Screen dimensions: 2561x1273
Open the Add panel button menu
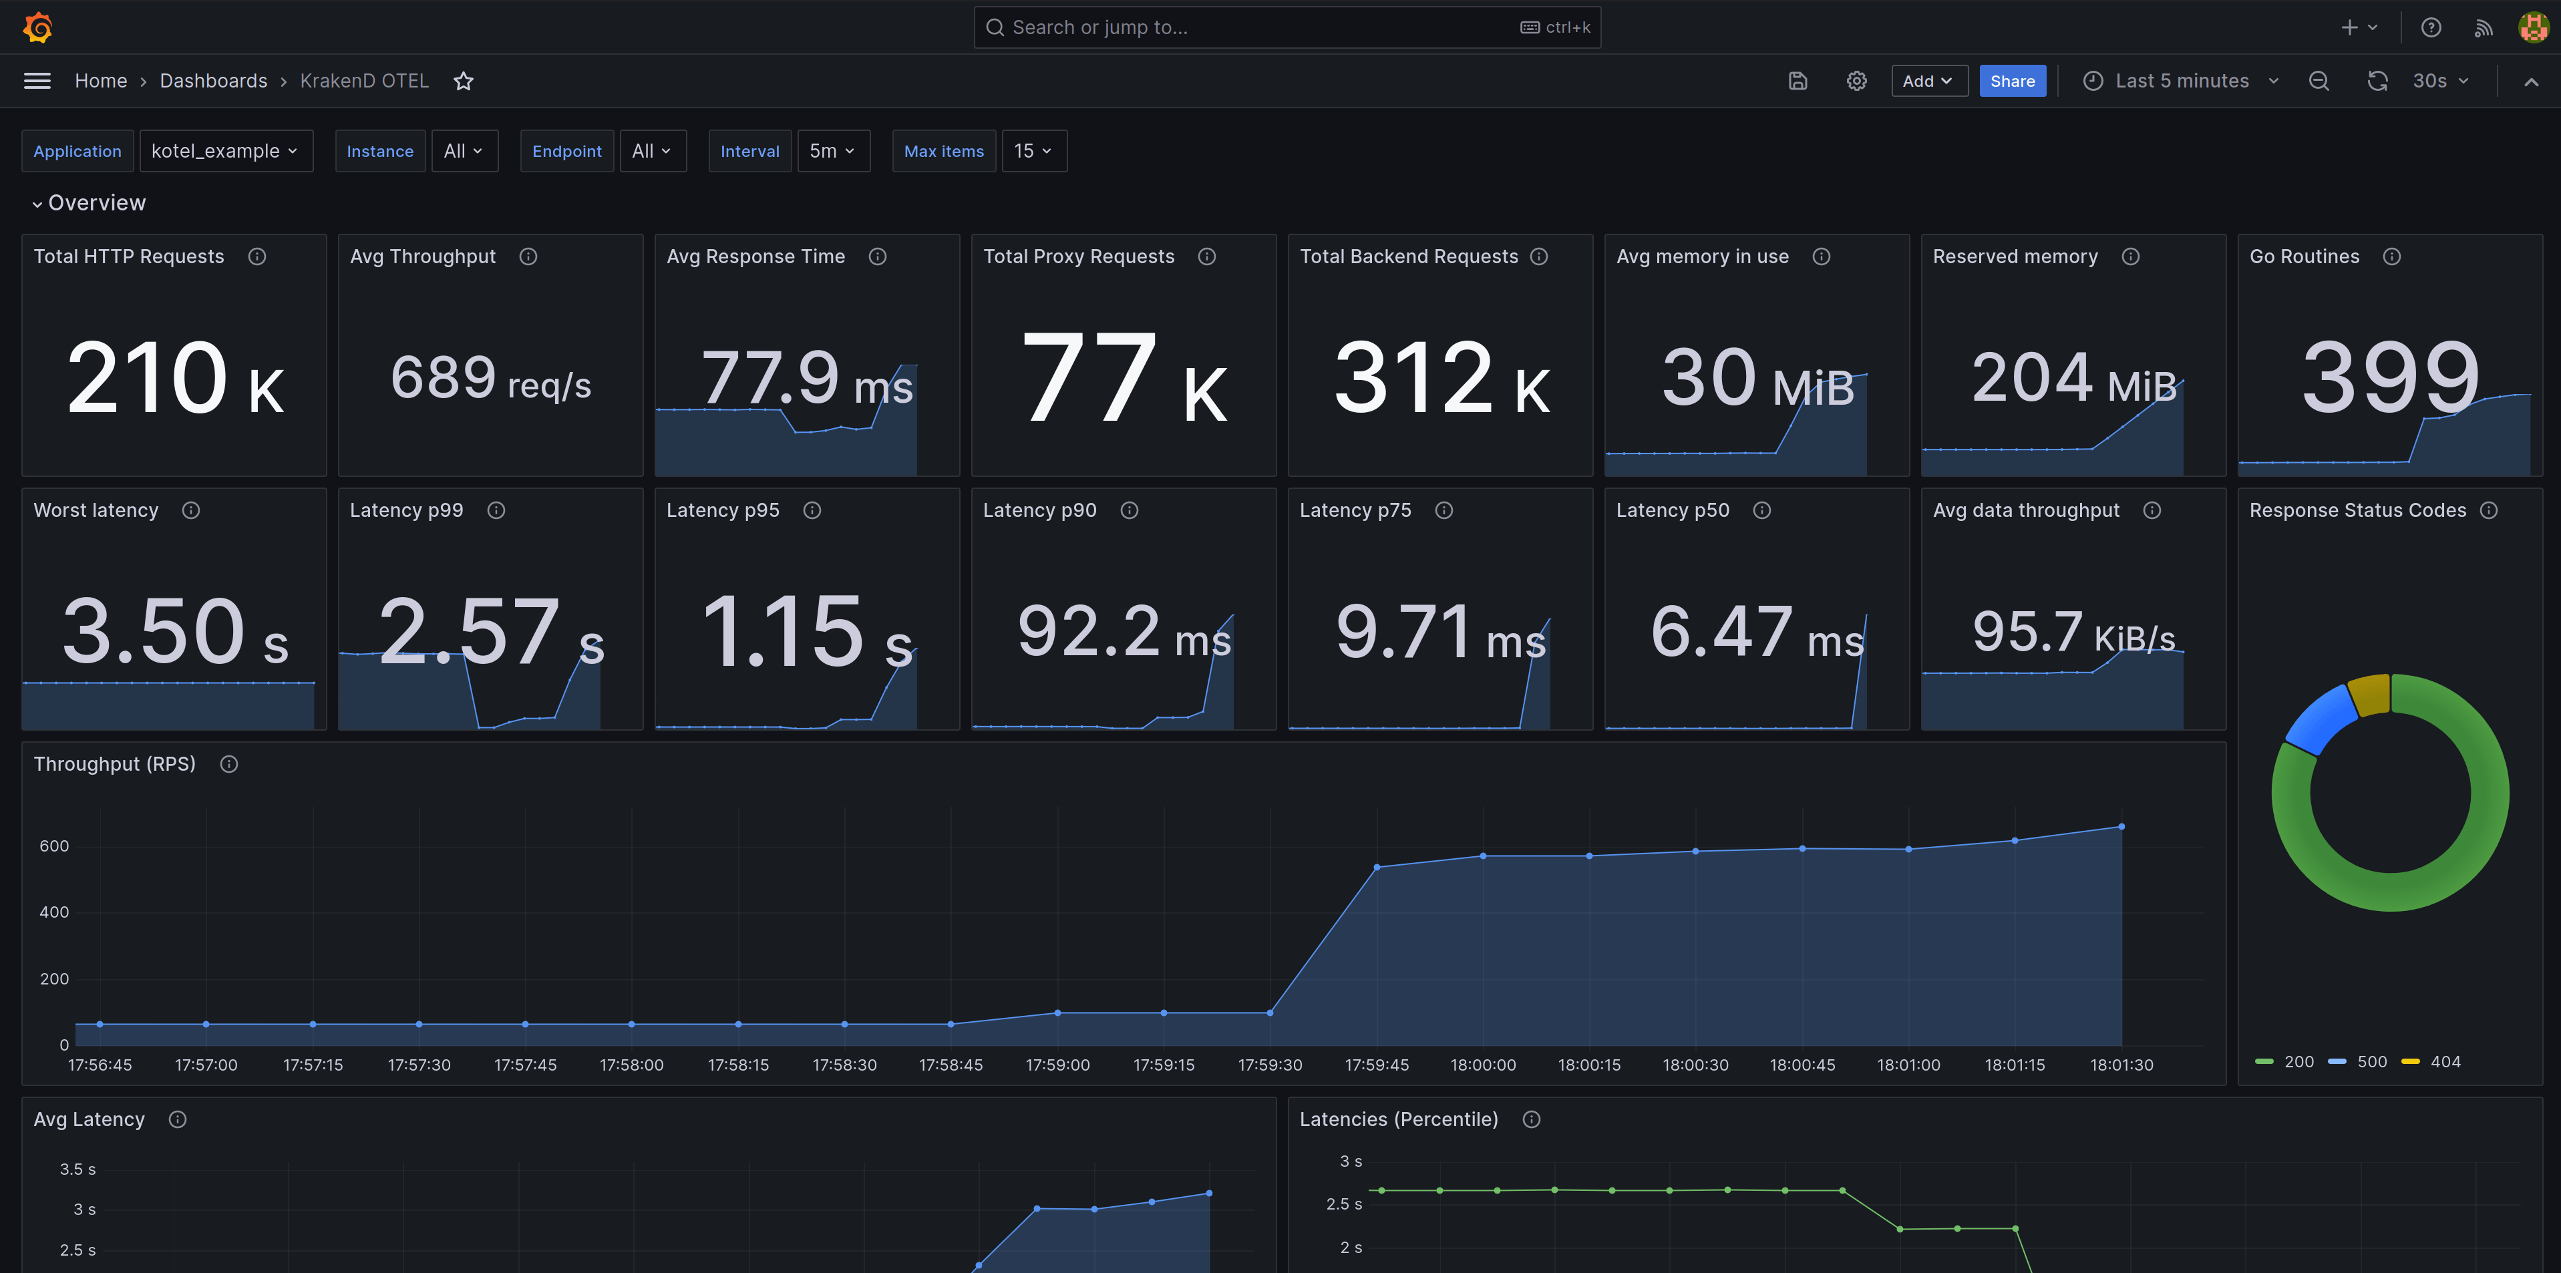(1928, 81)
